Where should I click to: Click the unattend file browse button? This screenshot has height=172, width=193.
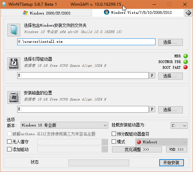tap(105, 142)
